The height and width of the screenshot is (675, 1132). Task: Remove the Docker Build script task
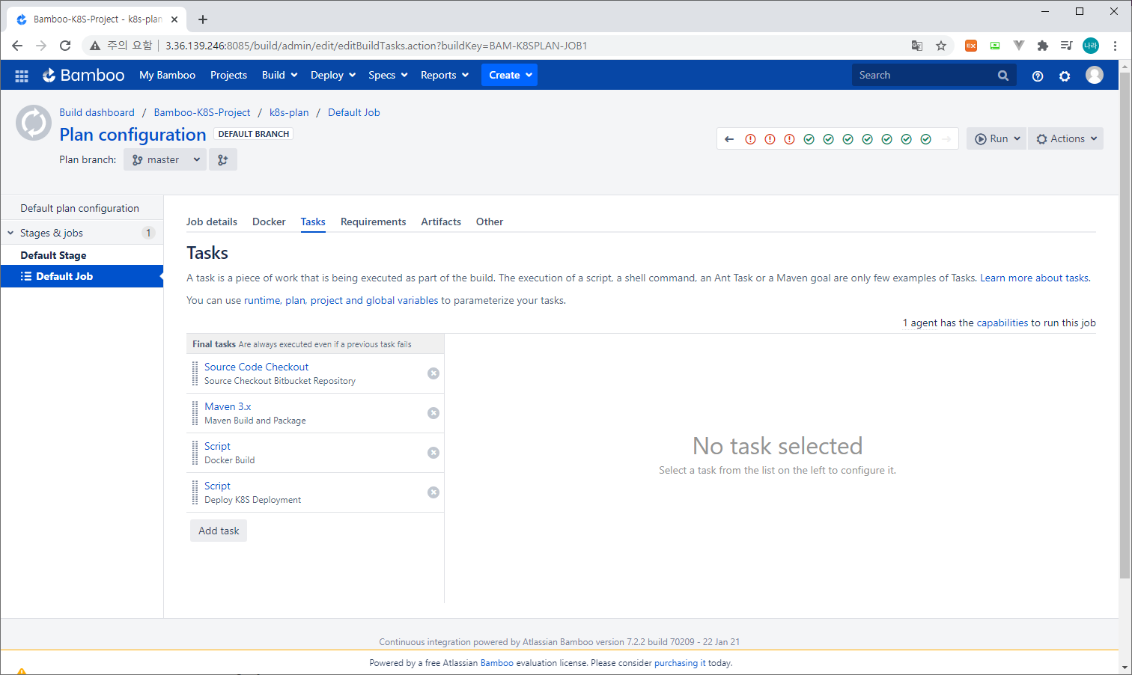[x=433, y=453]
